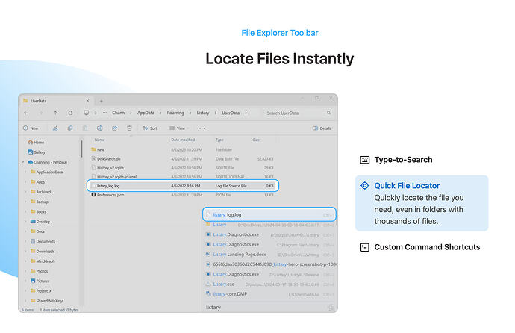Screen dimensions: 515x333
Task: Click the File Explorer Toolbar heading
Action: 280,33
